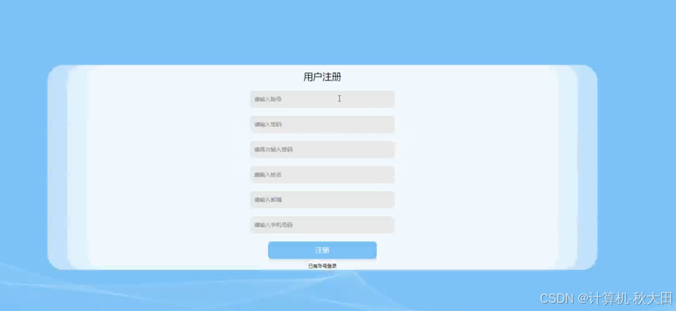Focus the 请输入密码 password field
This screenshot has width=676, height=311.
pos(322,124)
